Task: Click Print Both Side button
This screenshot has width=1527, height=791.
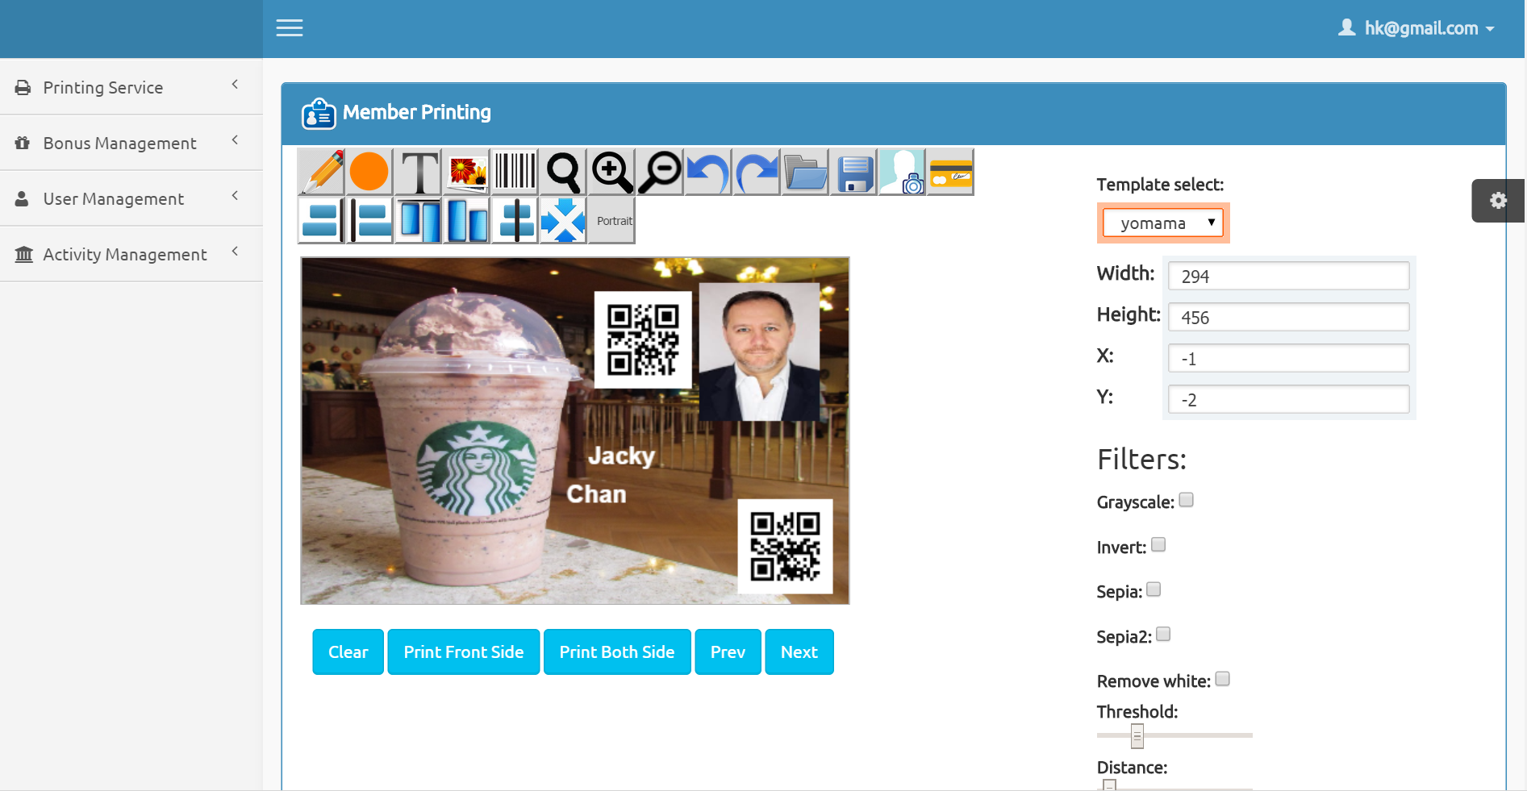Action: pyautogui.click(x=617, y=652)
